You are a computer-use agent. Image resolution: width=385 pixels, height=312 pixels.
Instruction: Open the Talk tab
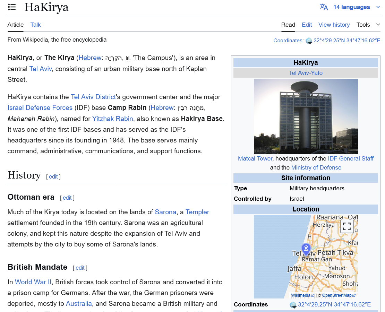click(36, 25)
